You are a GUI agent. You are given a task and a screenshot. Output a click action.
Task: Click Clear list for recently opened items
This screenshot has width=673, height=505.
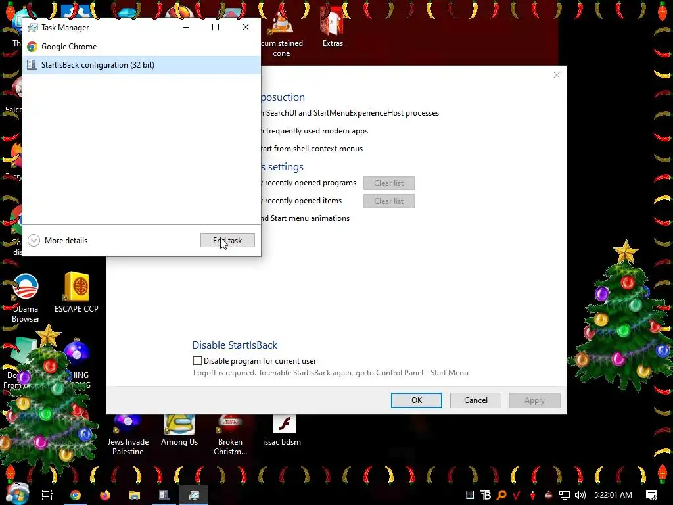pos(389,201)
